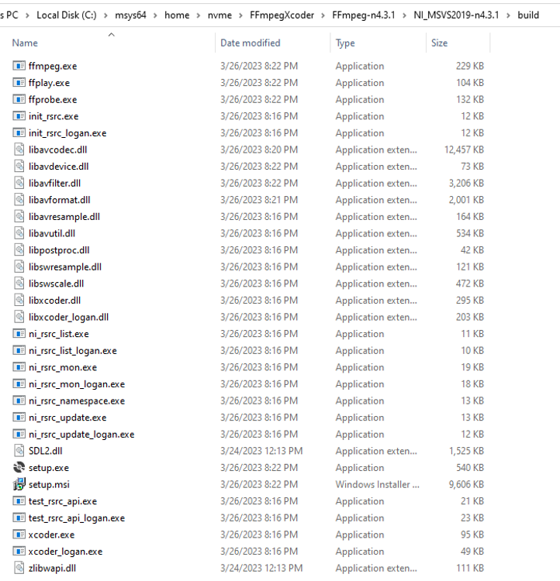560x581 pixels.
Task: Open subfolder chevron after home
Action: coord(199,15)
